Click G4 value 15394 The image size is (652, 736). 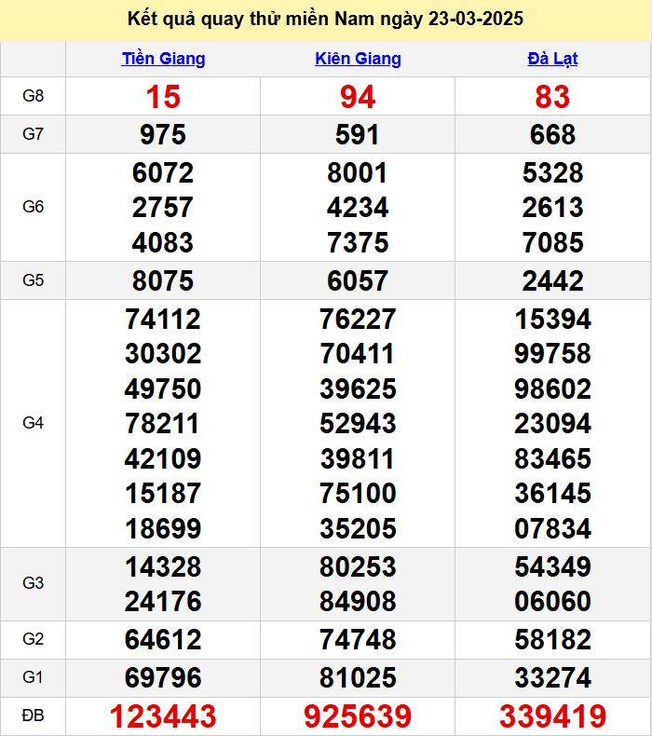[x=553, y=320]
